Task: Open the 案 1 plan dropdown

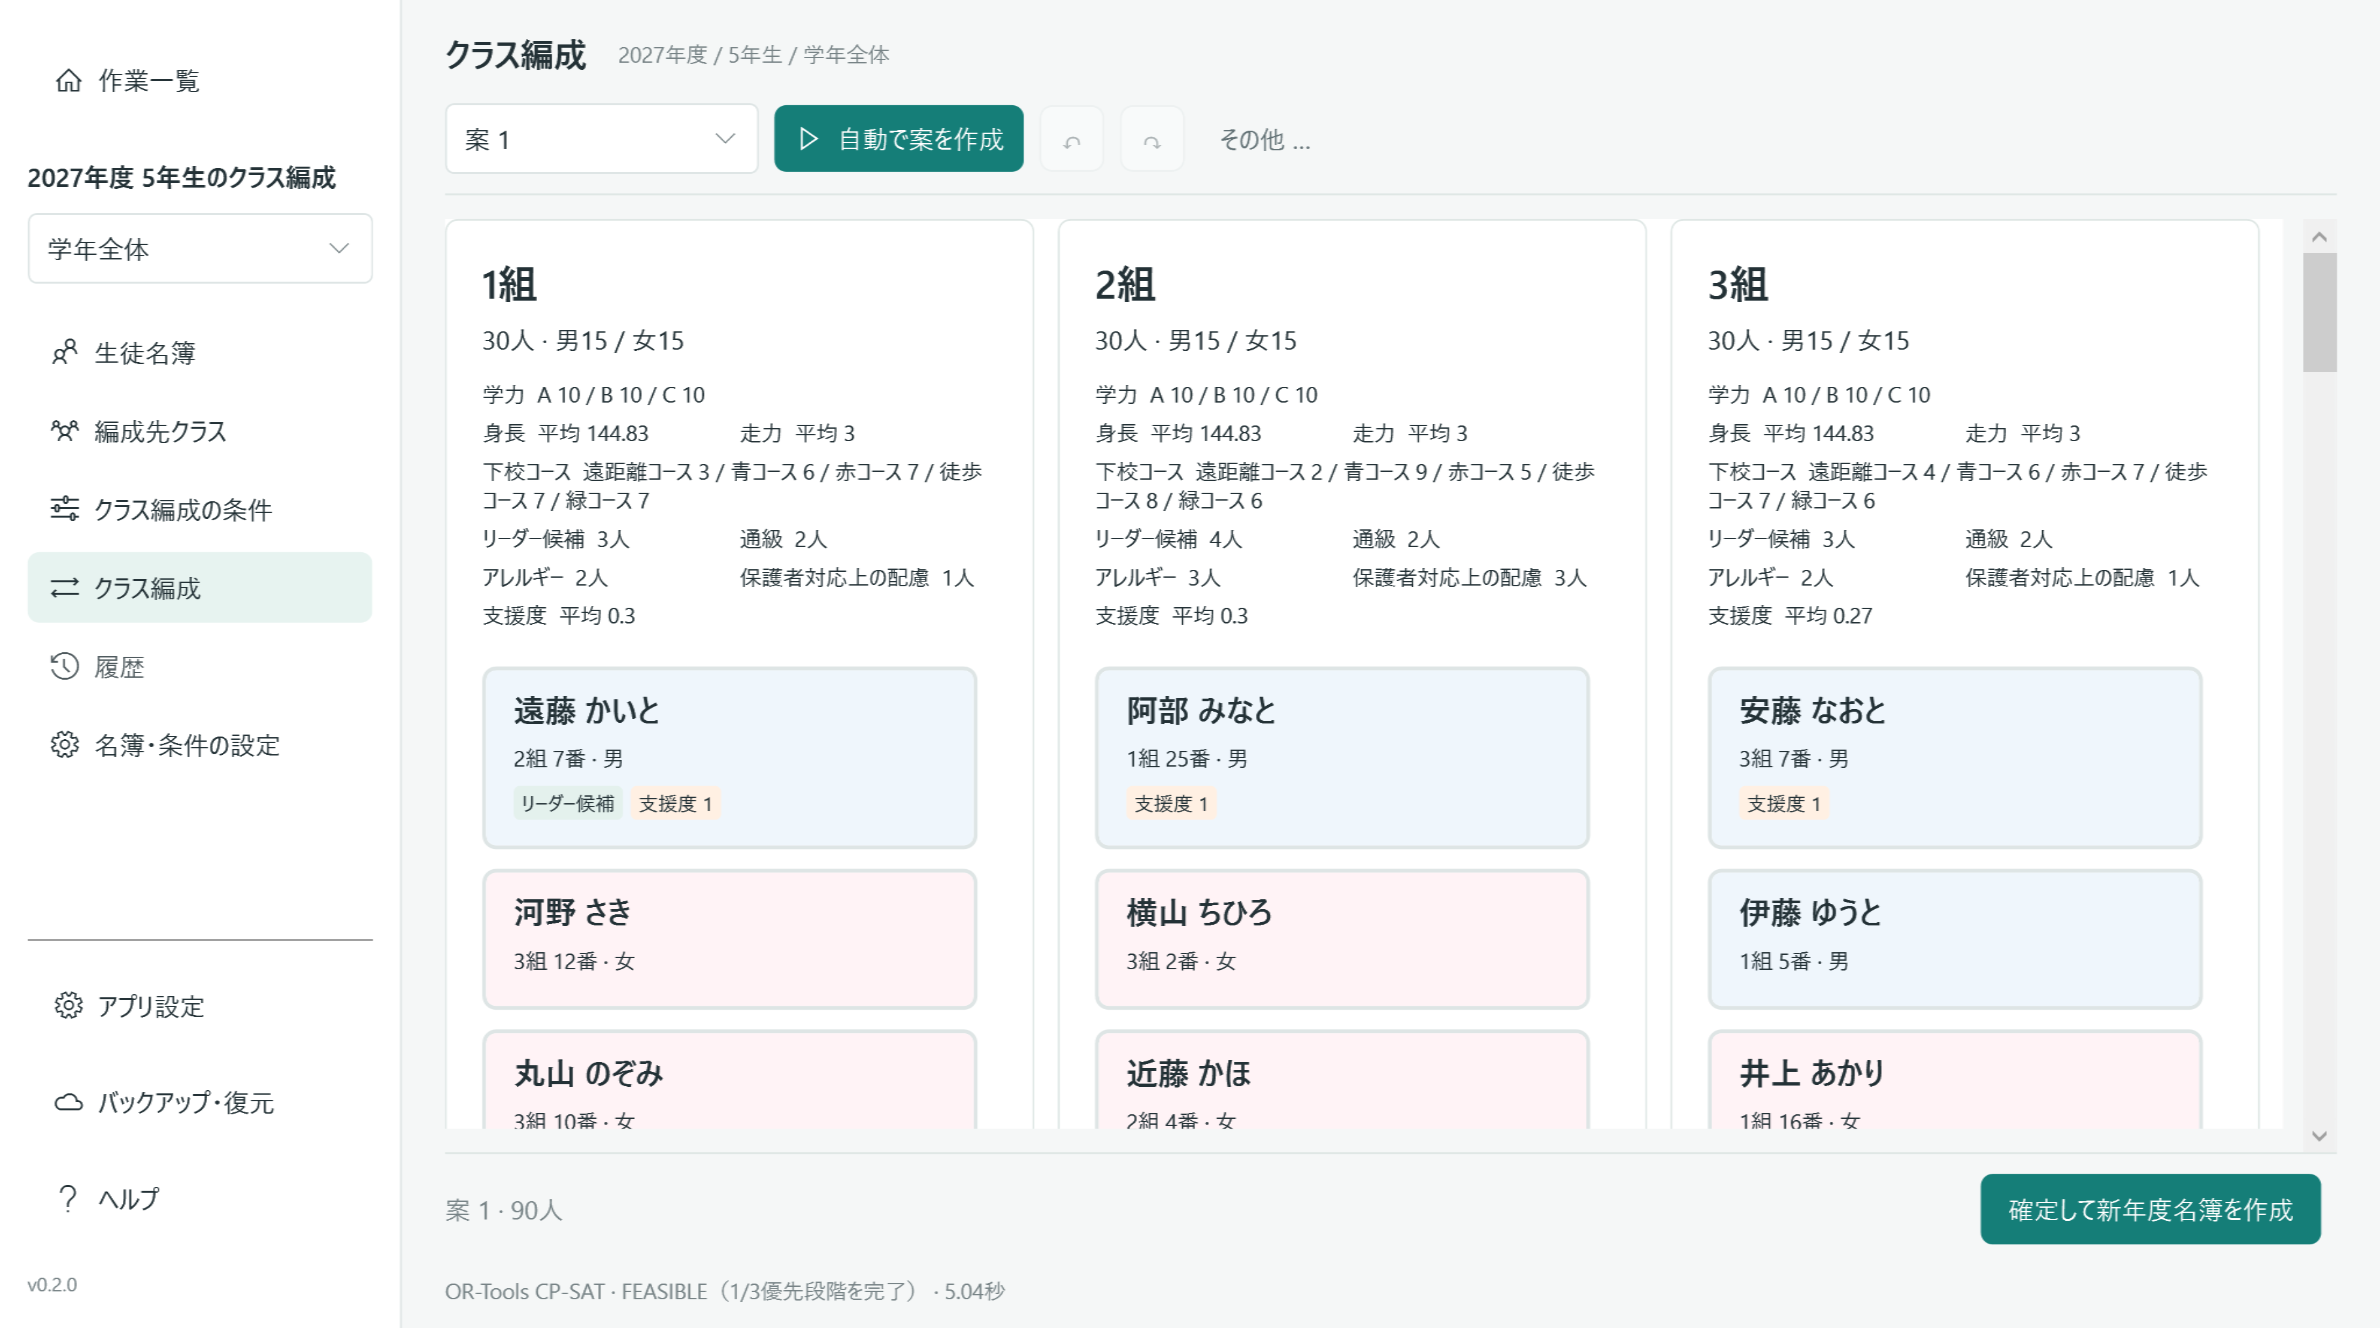Action: coord(601,139)
